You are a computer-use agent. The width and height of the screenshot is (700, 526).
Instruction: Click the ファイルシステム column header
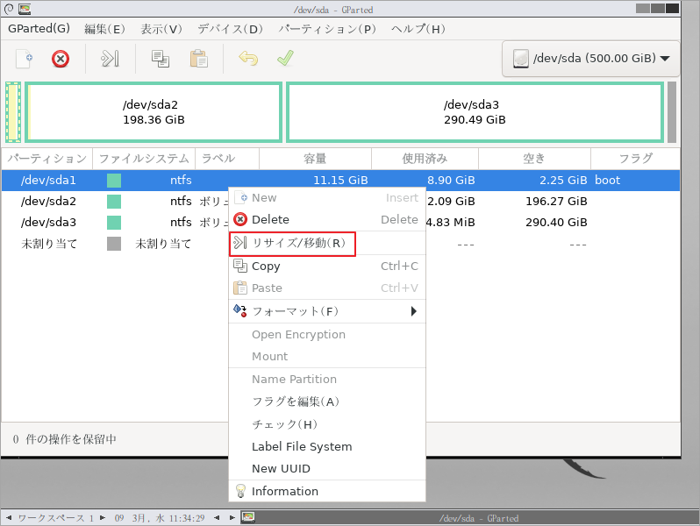[x=144, y=159]
